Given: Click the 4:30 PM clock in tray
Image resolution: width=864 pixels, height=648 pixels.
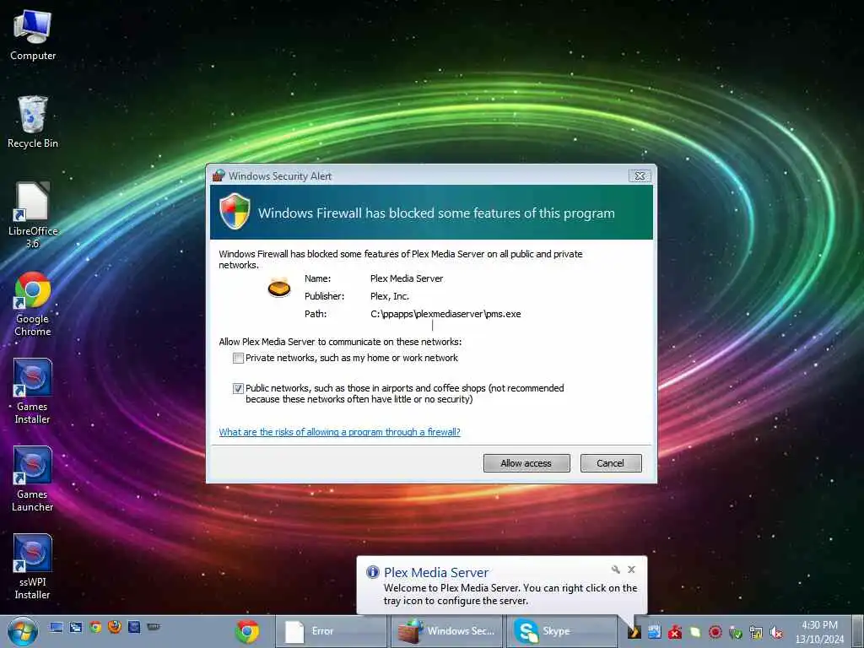Looking at the screenshot, I should pos(819,625).
